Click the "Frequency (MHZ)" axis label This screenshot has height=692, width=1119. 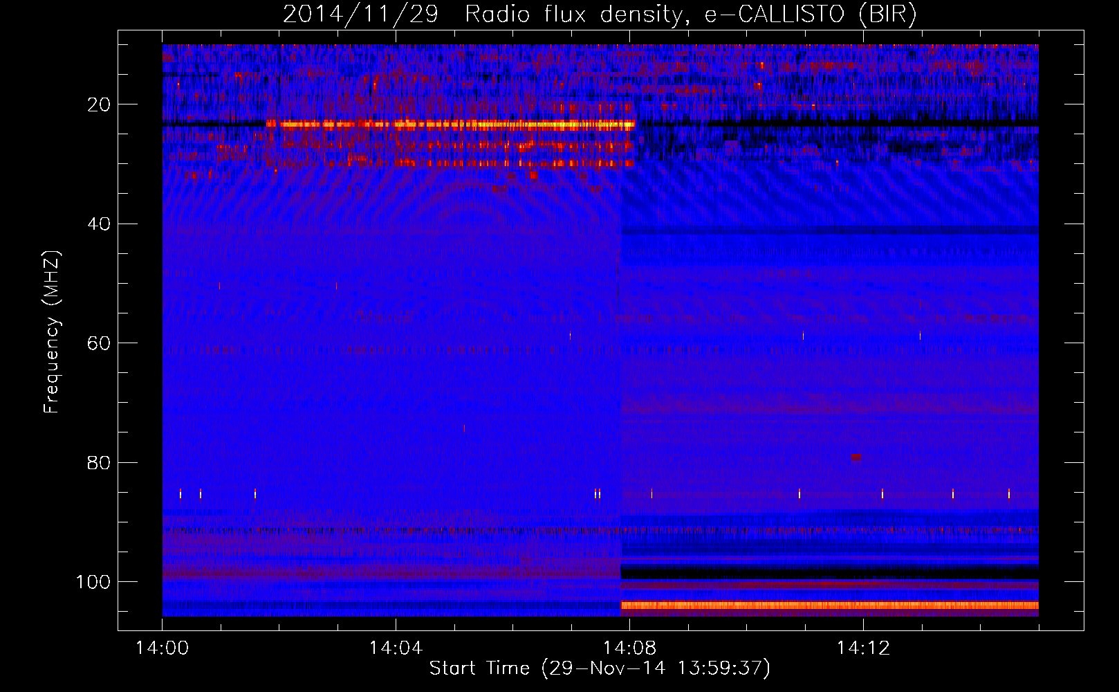coord(52,331)
